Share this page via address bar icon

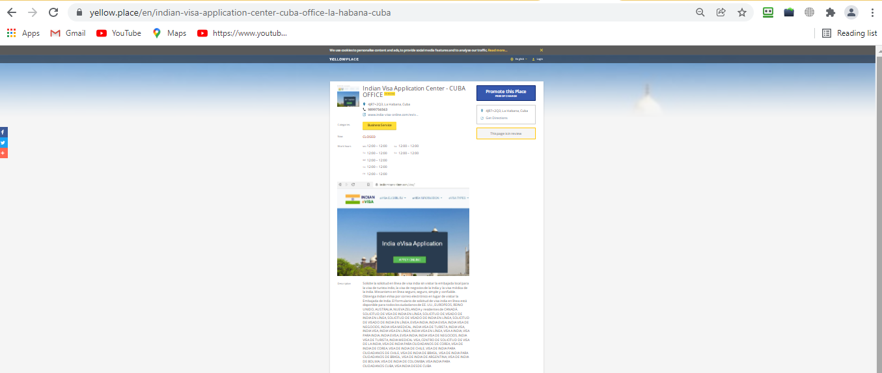721,12
